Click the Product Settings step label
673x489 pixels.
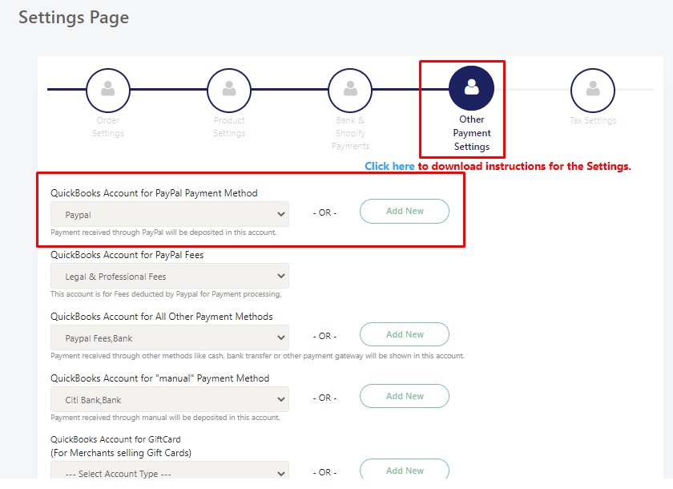[x=229, y=127]
